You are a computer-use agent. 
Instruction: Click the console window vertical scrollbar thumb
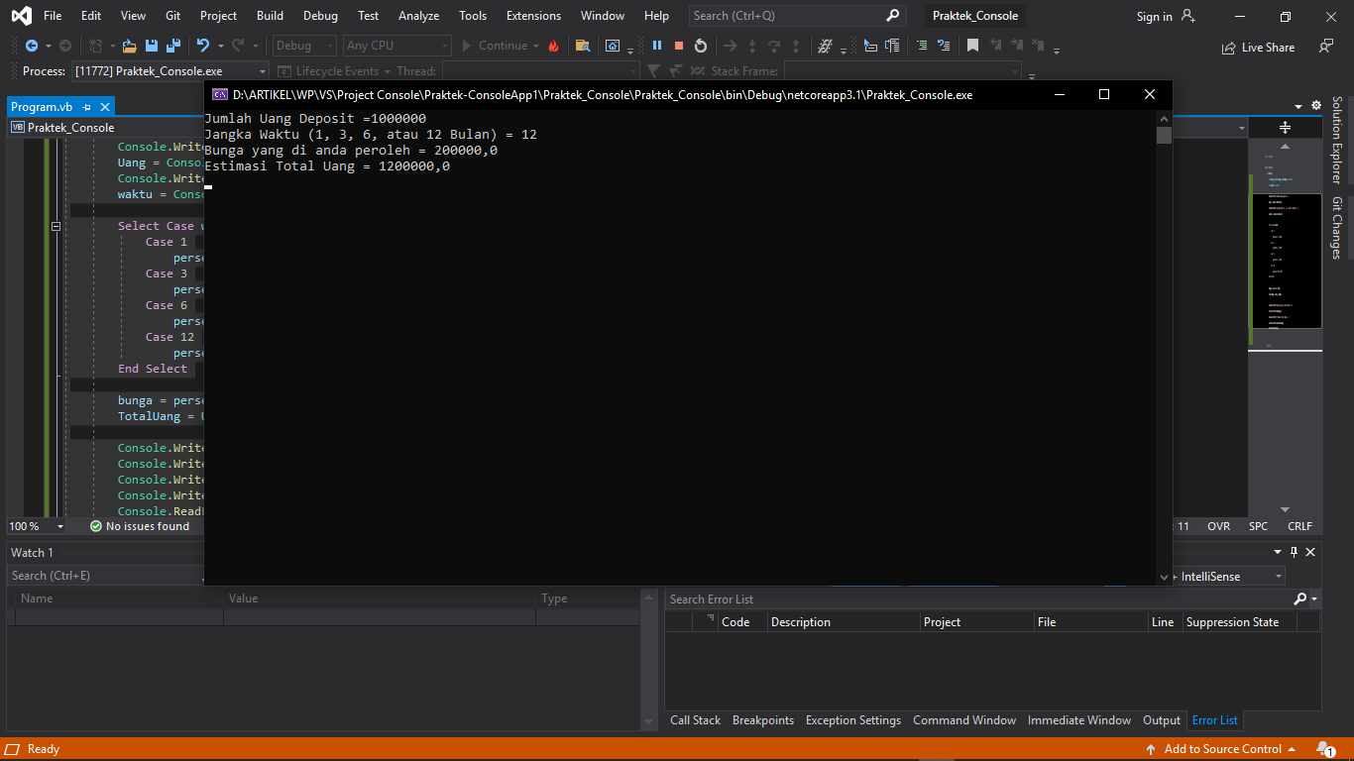click(1164, 135)
